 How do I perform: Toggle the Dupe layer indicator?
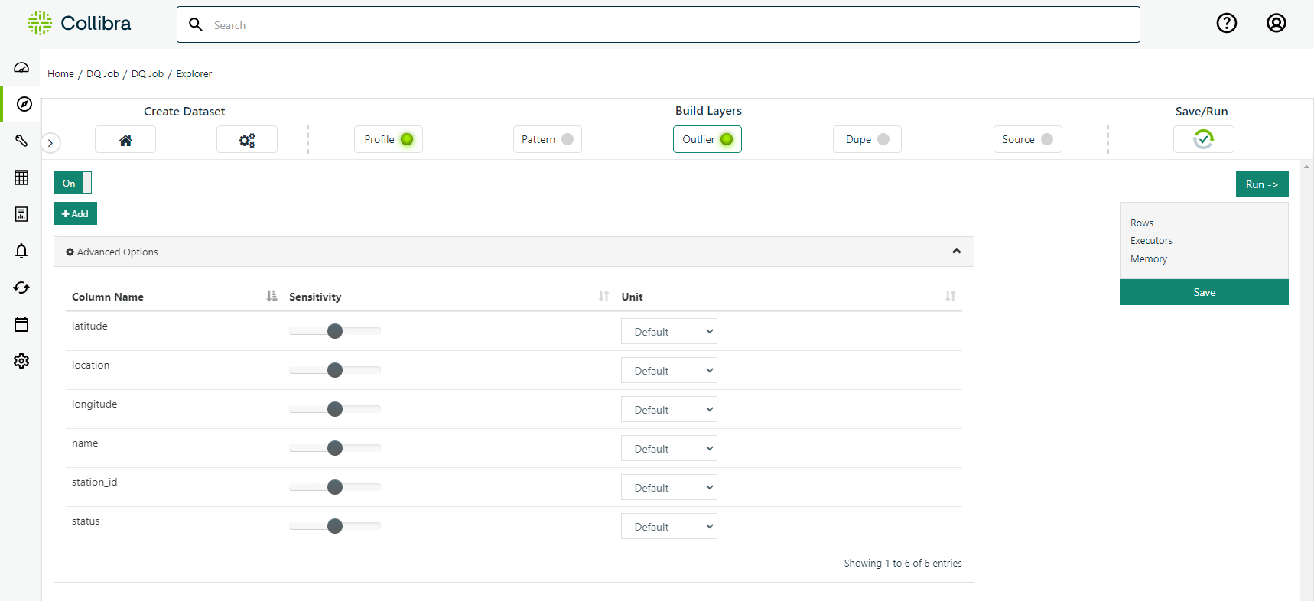point(883,139)
